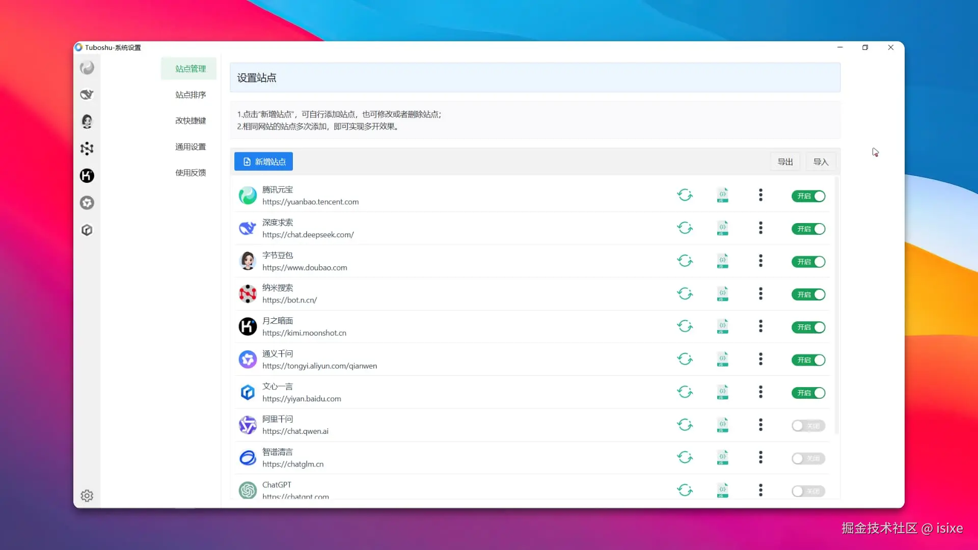Click the DeepSeek whale icon in left sidebar

point(87,95)
